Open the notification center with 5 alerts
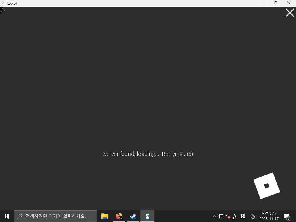Image resolution: width=296 pixels, height=222 pixels. tap(287, 216)
